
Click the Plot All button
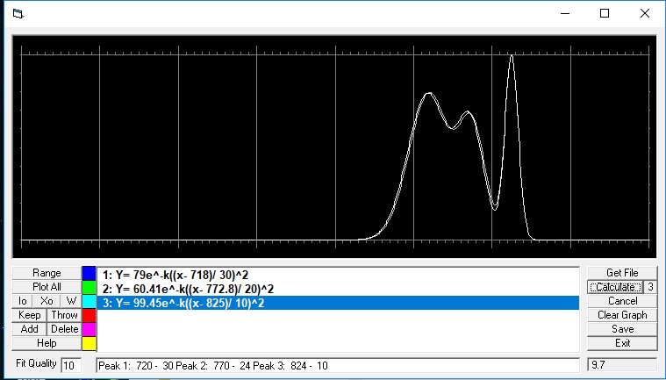[47, 287]
